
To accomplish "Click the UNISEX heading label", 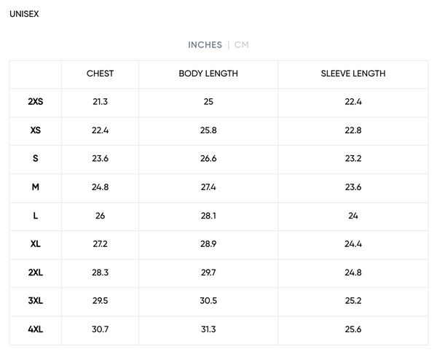I will coord(25,14).
